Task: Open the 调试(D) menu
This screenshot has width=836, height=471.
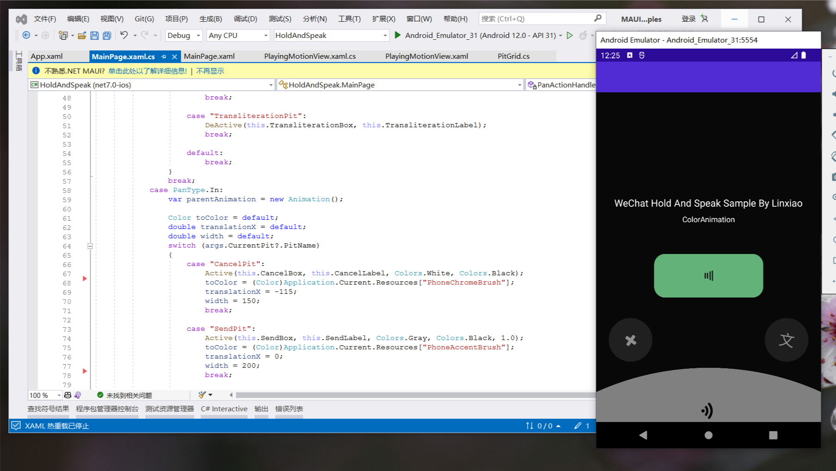Action: tap(245, 19)
